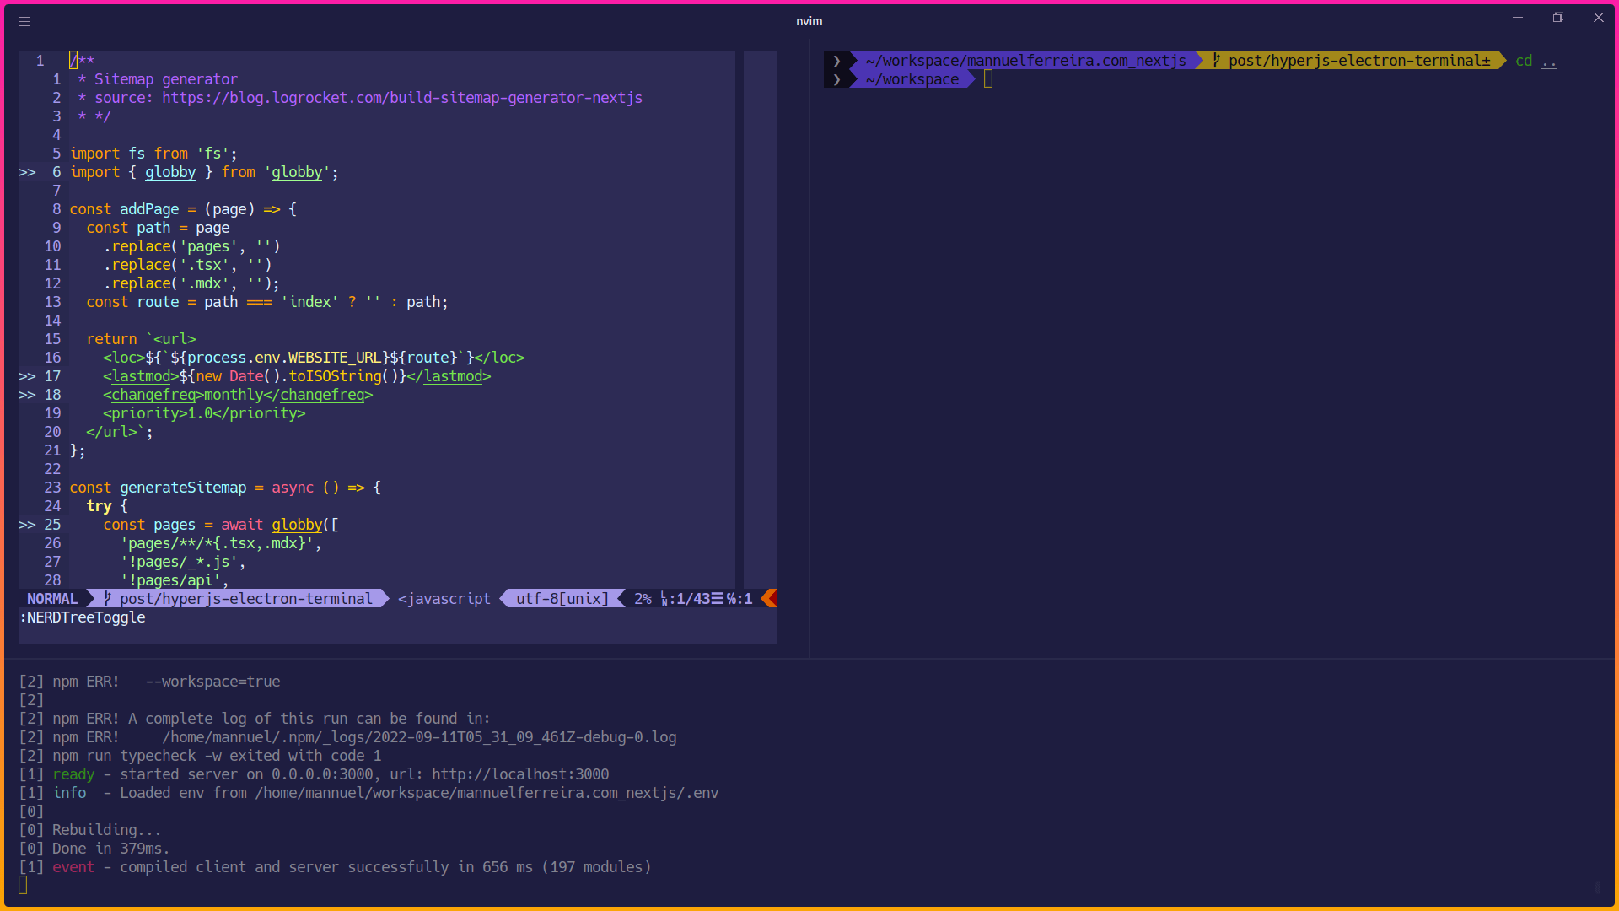Click the opening changefreq tag on line 18
The height and width of the screenshot is (911, 1619).
click(x=153, y=395)
